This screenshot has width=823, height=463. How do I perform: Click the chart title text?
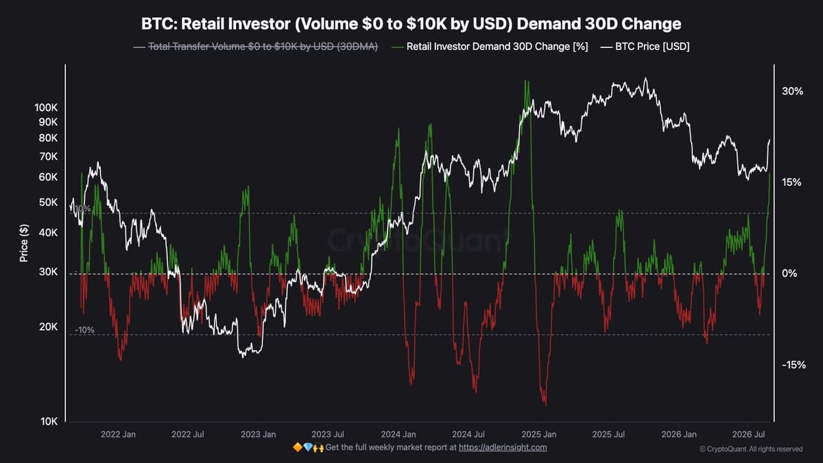(x=411, y=24)
